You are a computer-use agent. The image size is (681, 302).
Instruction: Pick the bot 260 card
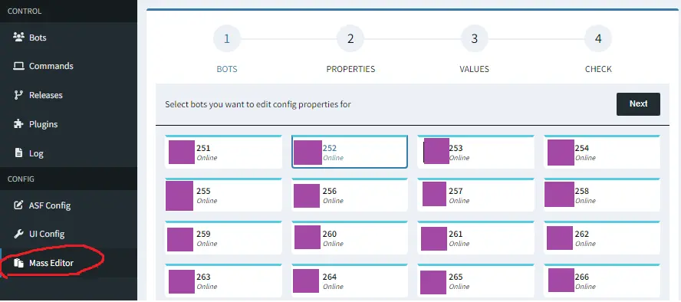pyautogui.click(x=350, y=238)
